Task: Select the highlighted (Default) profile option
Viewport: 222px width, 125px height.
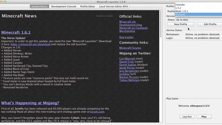Action: (x=198, y=15)
